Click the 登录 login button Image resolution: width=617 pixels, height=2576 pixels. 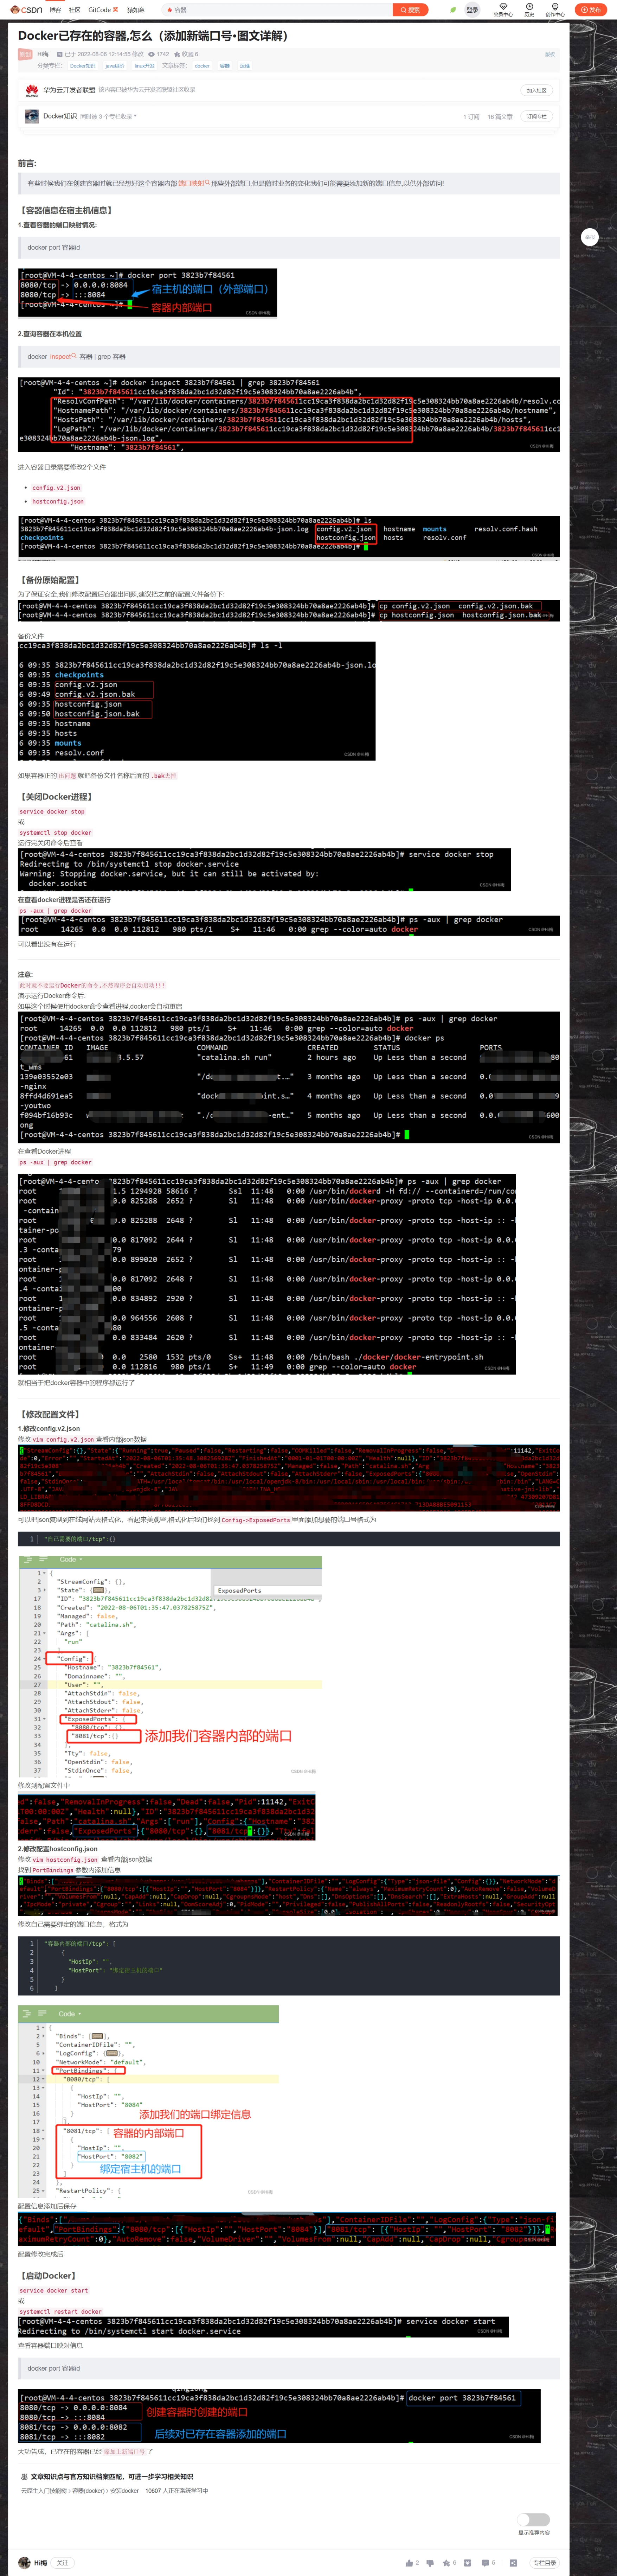coord(472,10)
